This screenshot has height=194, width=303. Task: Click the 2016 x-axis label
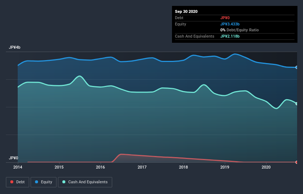click(x=100, y=167)
